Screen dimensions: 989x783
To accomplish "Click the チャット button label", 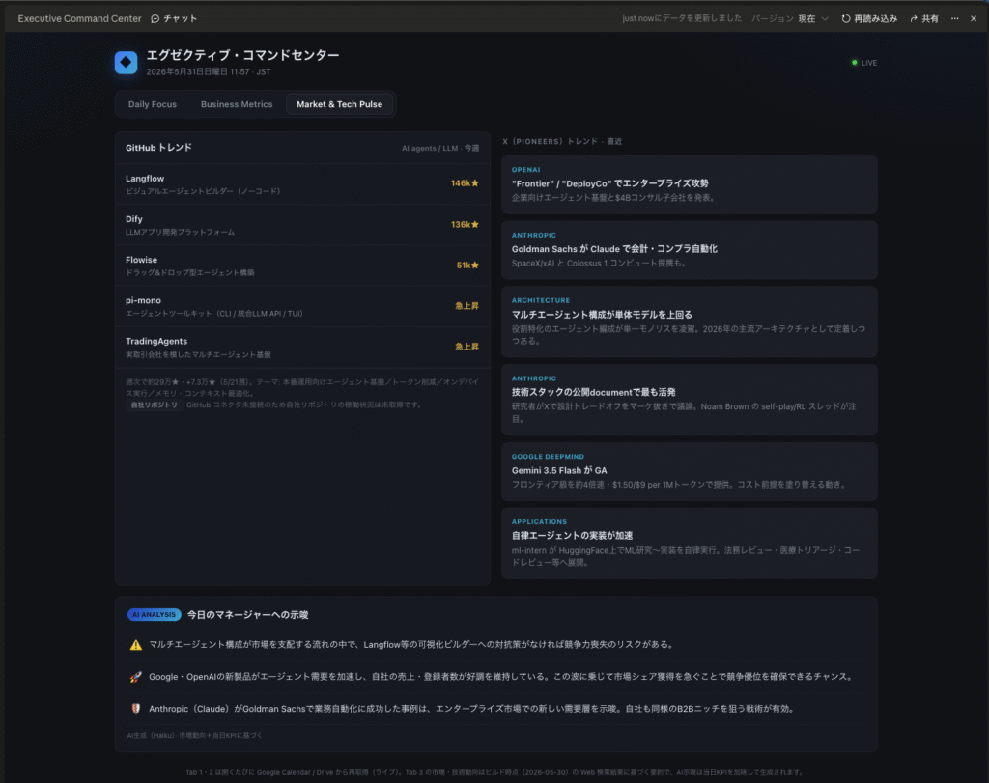I will pyautogui.click(x=181, y=19).
